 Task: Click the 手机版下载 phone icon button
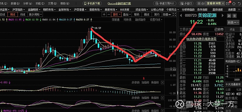pos(92,3)
